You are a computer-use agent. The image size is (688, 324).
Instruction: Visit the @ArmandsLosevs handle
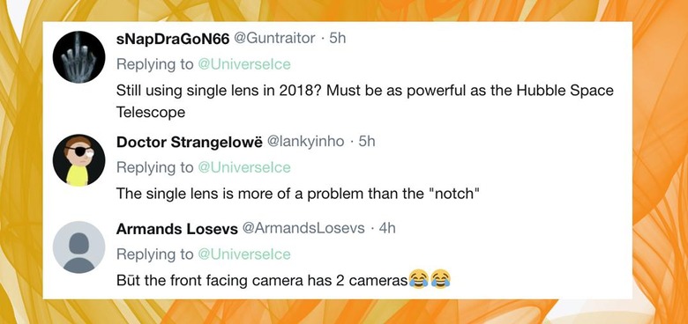tap(303, 229)
